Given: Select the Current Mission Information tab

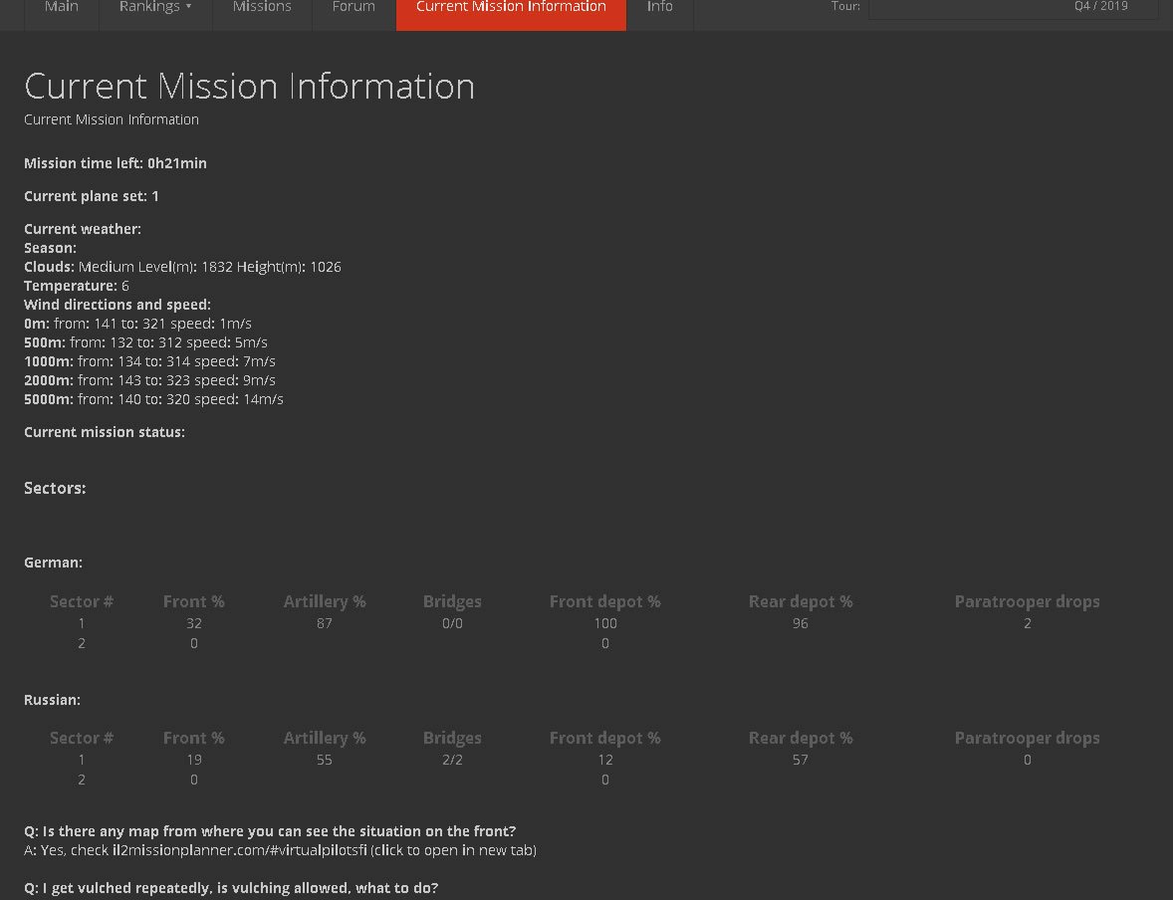Looking at the screenshot, I should pos(511,8).
